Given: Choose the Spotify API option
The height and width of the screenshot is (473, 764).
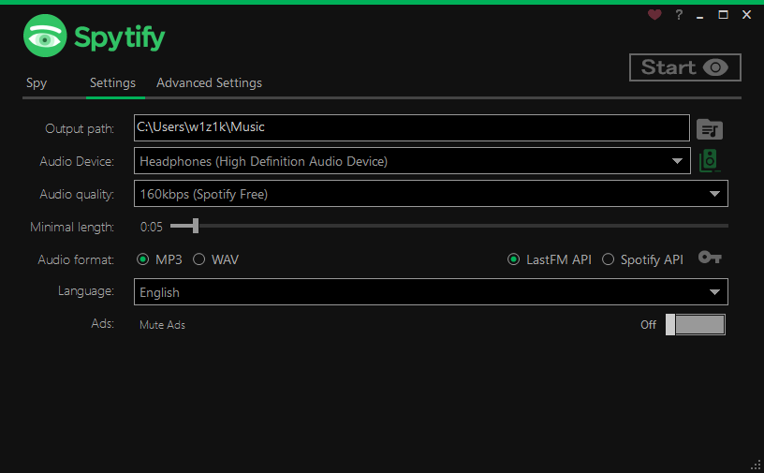Looking at the screenshot, I should point(642,259).
